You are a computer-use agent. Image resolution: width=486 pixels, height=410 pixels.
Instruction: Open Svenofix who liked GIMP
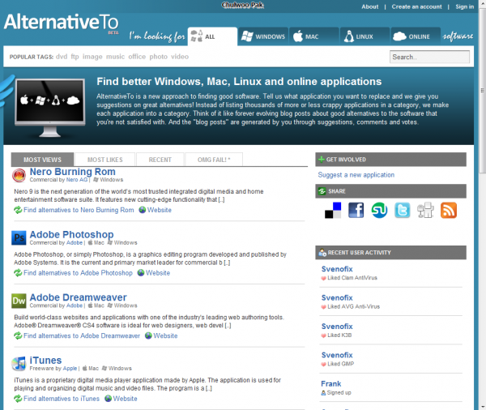click(337, 355)
